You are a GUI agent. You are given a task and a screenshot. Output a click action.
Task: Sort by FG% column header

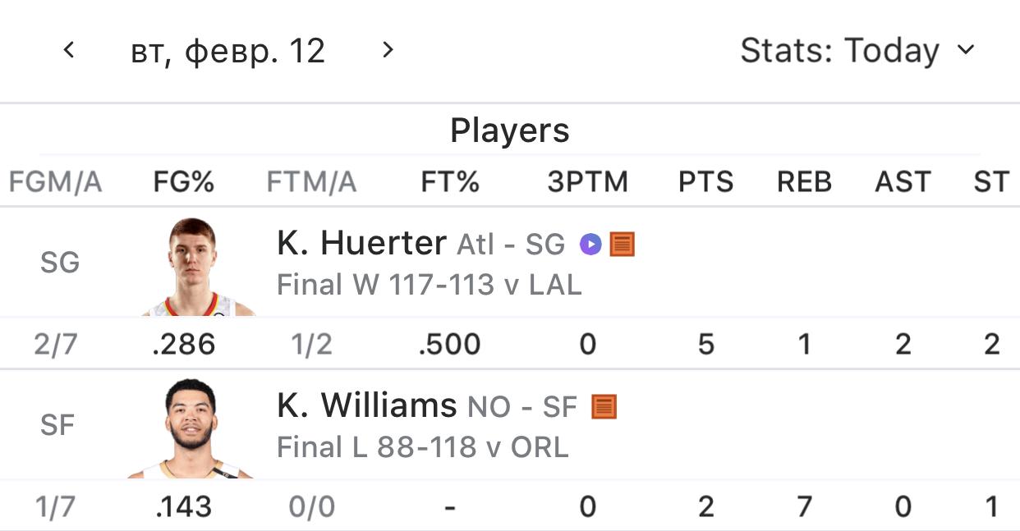coord(184,182)
